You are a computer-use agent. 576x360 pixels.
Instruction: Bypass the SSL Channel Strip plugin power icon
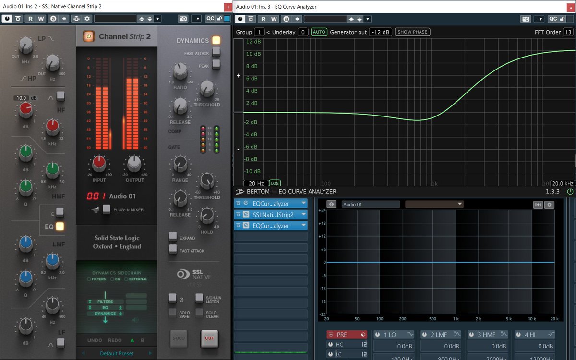[x=8, y=19]
